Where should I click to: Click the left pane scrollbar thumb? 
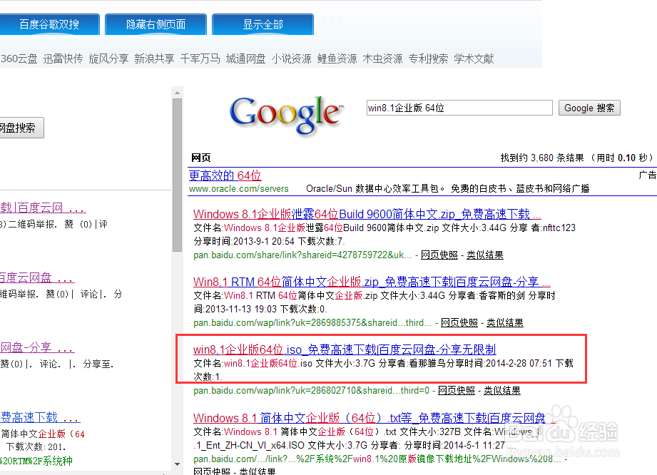tap(177, 175)
